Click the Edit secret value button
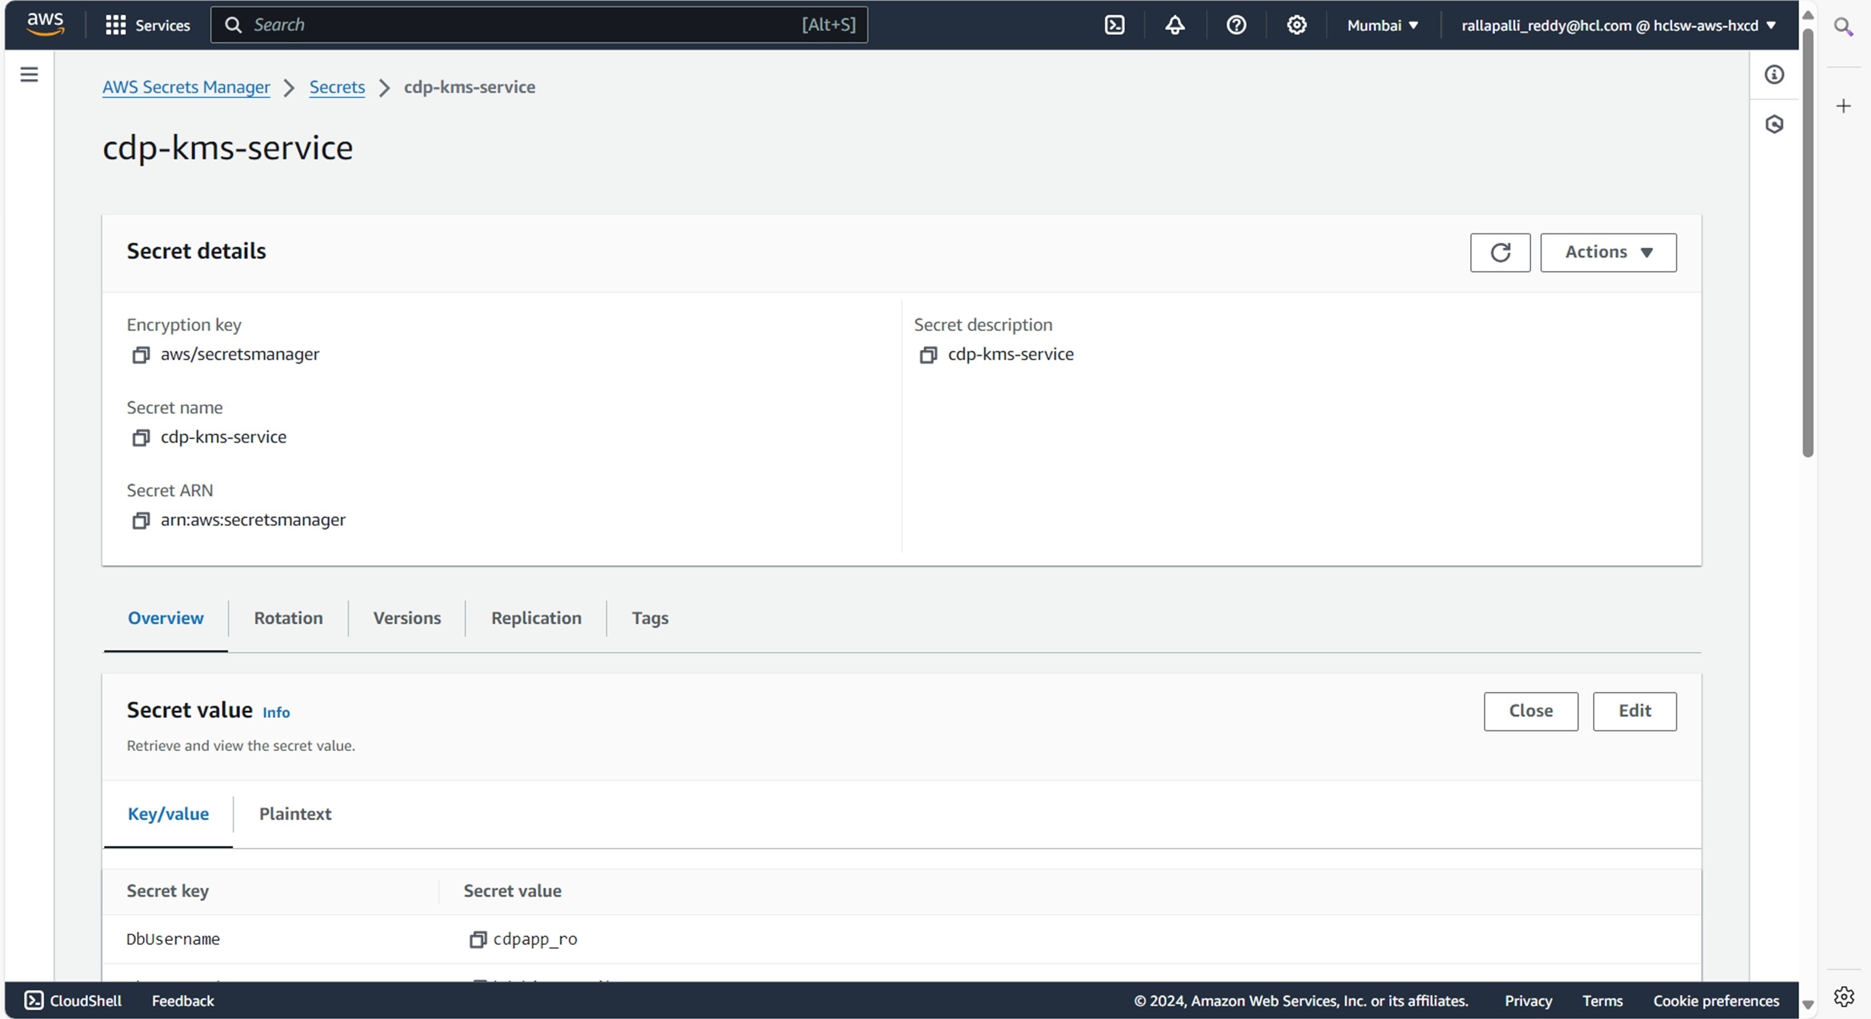Image resolution: width=1871 pixels, height=1019 pixels. pyautogui.click(x=1634, y=711)
